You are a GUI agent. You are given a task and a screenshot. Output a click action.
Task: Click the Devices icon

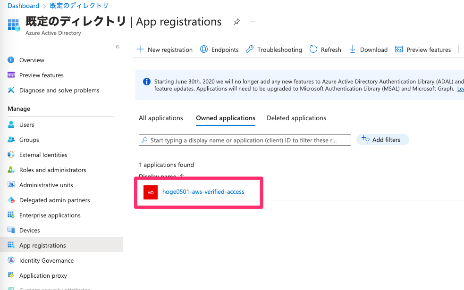[x=11, y=230]
